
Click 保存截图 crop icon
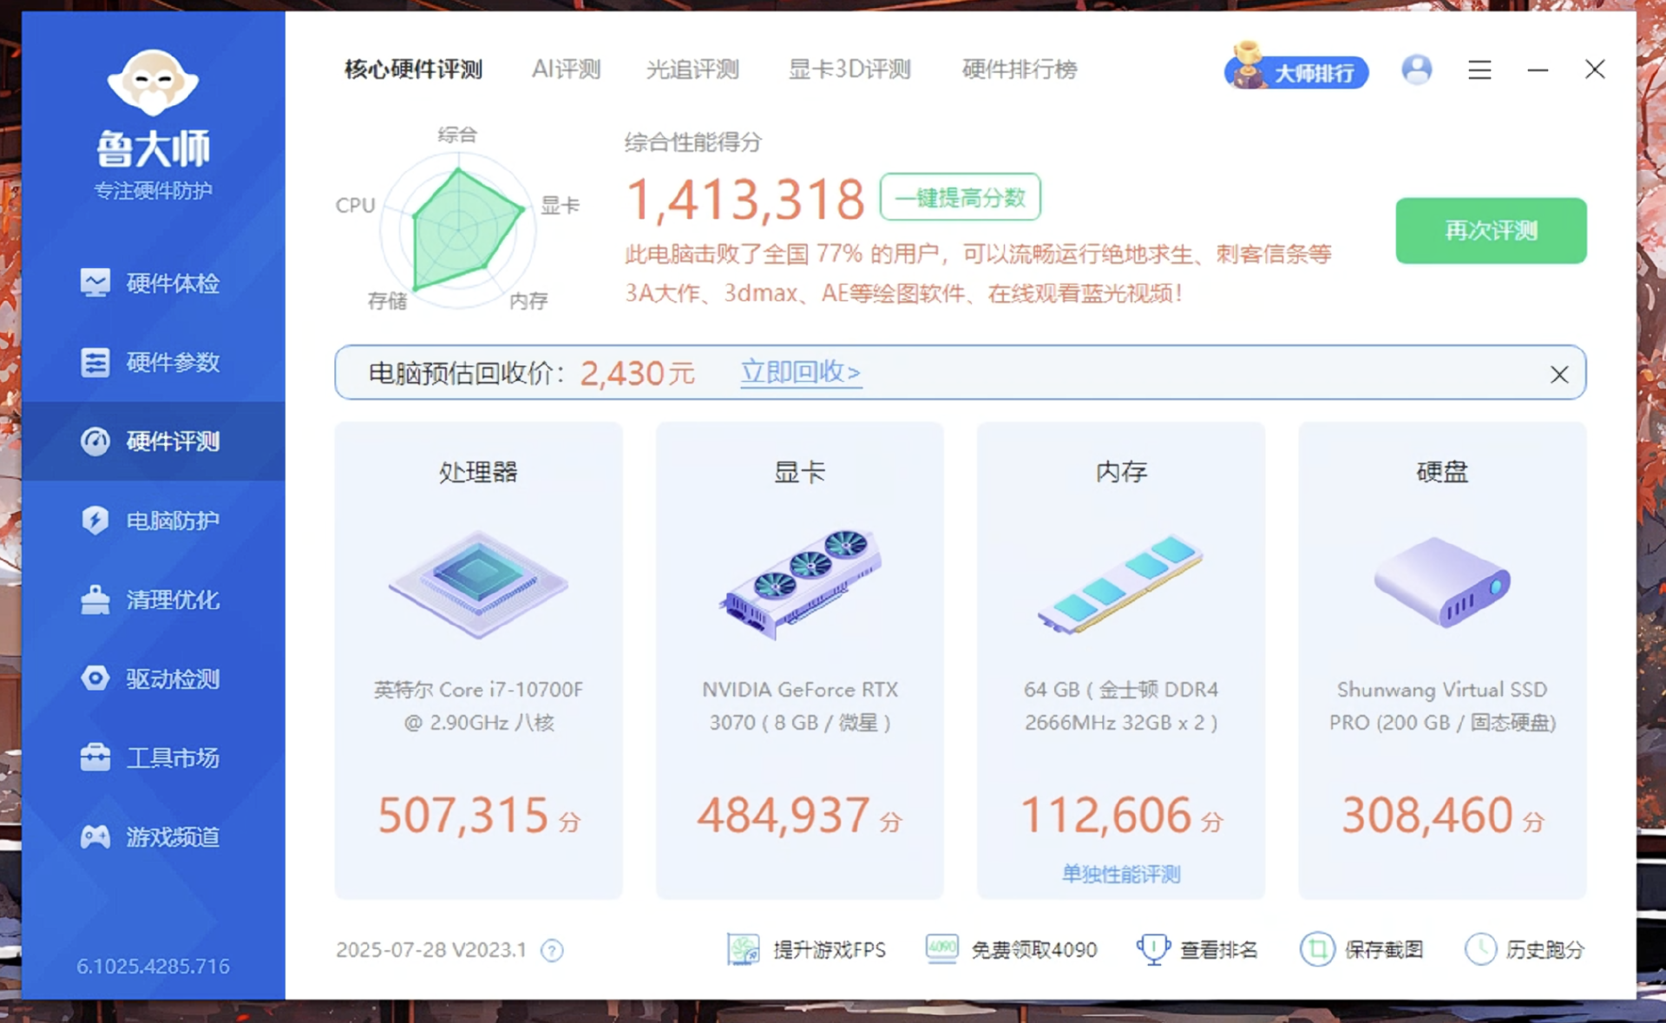[x=1317, y=949]
